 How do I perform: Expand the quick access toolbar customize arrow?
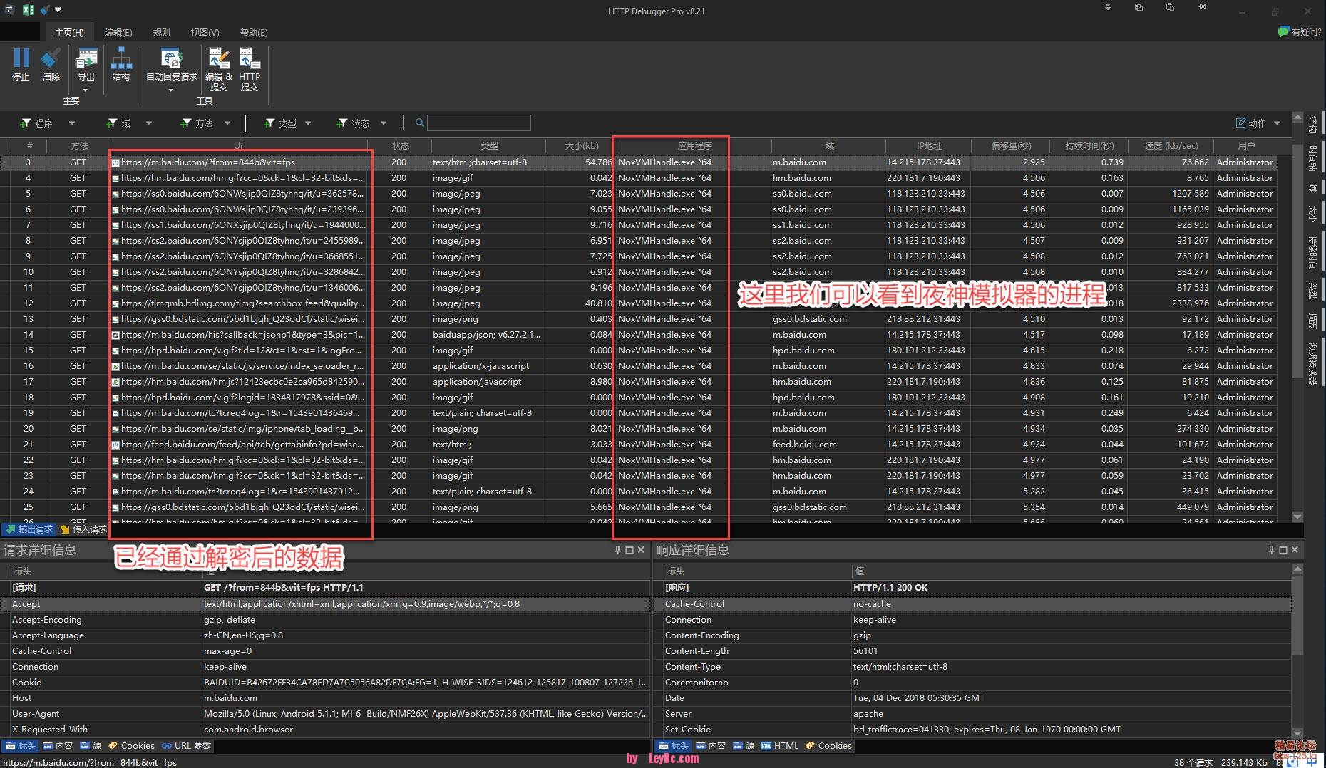pyautogui.click(x=58, y=10)
